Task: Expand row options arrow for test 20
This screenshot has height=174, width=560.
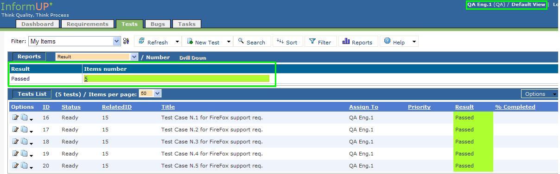Action: point(31,168)
